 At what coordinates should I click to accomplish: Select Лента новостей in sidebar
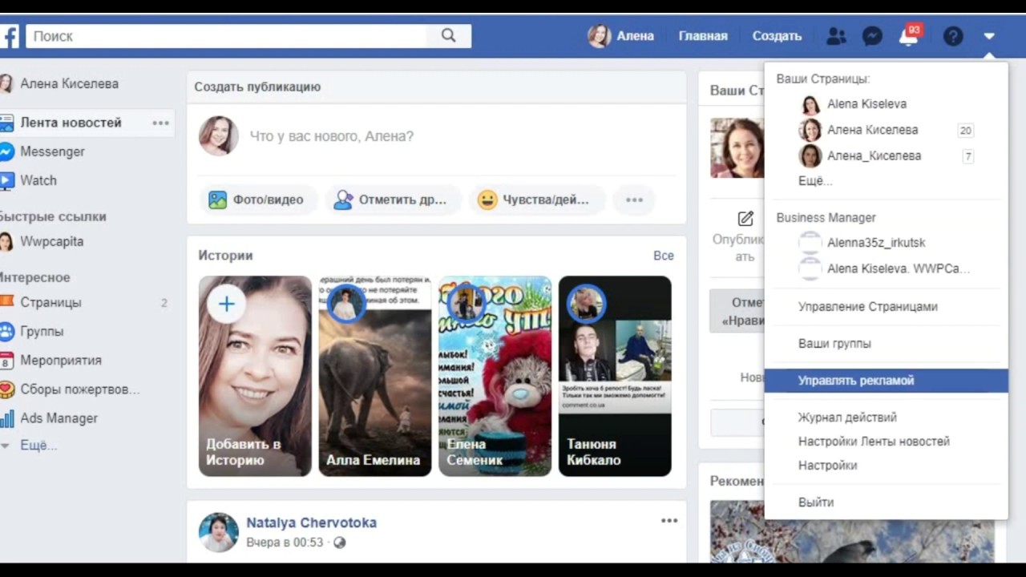(x=71, y=123)
